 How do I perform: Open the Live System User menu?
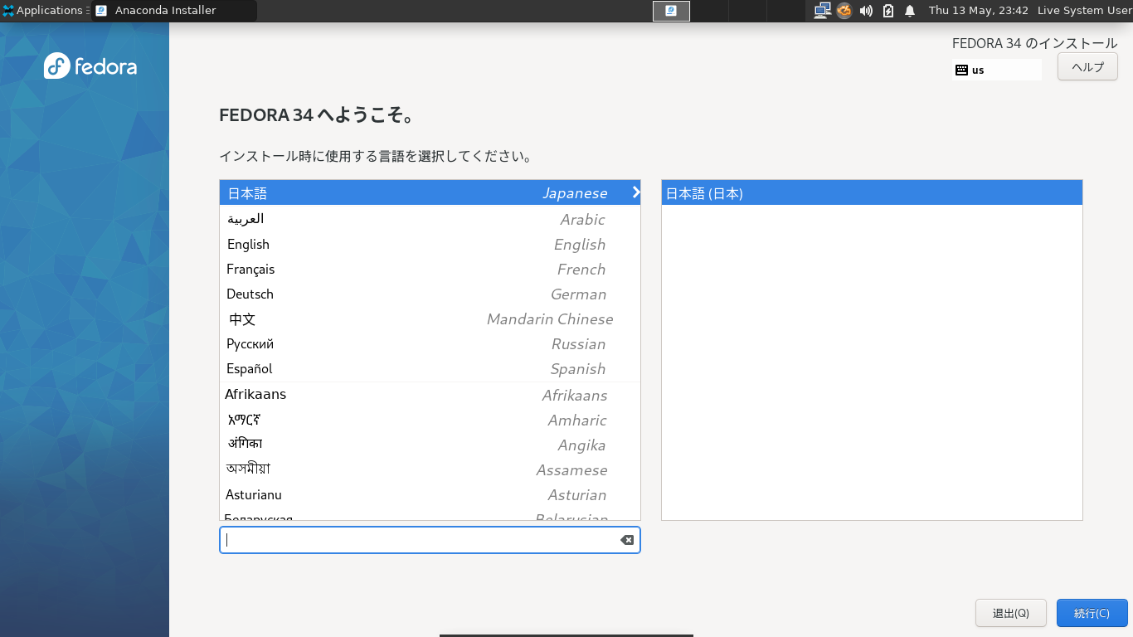tap(1084, 11)
